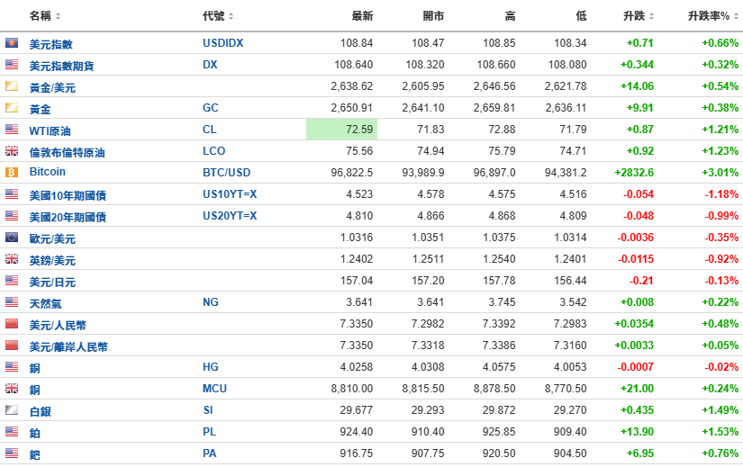
Task: Sort by the 升跌率% column arrows
Action: [732, 16]
